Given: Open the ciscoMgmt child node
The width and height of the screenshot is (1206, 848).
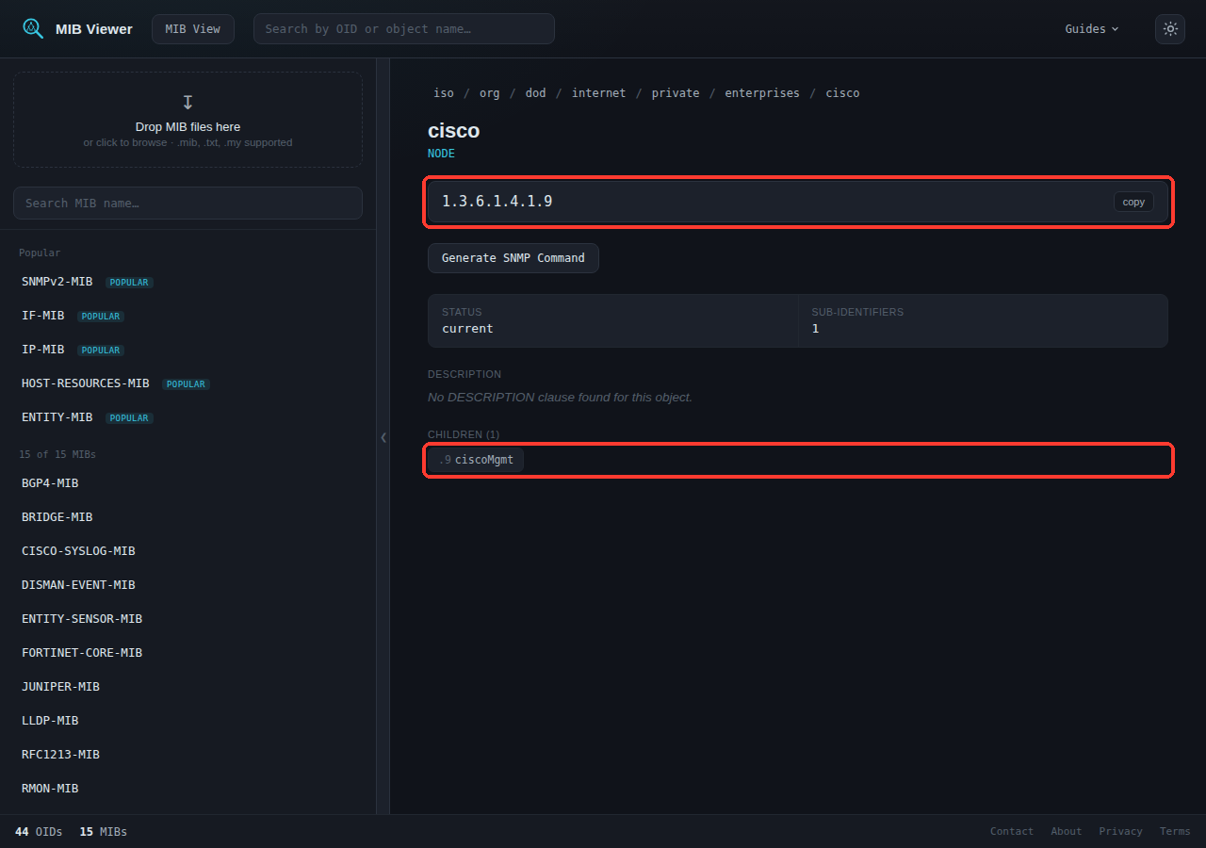Looking at the screenshot, I should [x=476, y=460].
